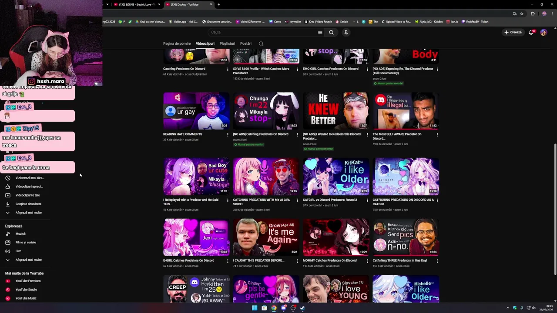
Task: Bookmark this page with the star icon
Action: click(522, 13)
